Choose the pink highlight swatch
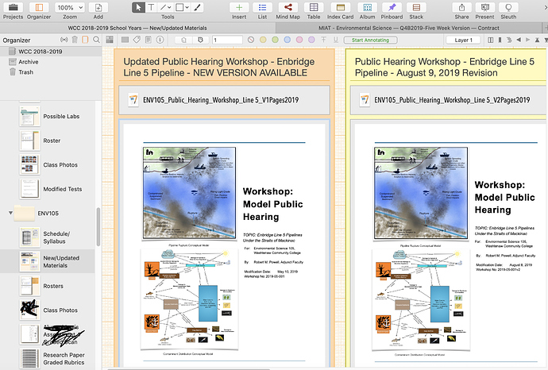The image size is (548, 370). tap(299, 40)
